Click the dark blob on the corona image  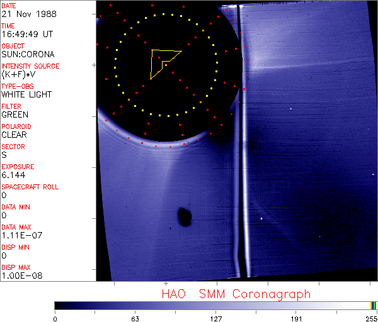point(184,217)
